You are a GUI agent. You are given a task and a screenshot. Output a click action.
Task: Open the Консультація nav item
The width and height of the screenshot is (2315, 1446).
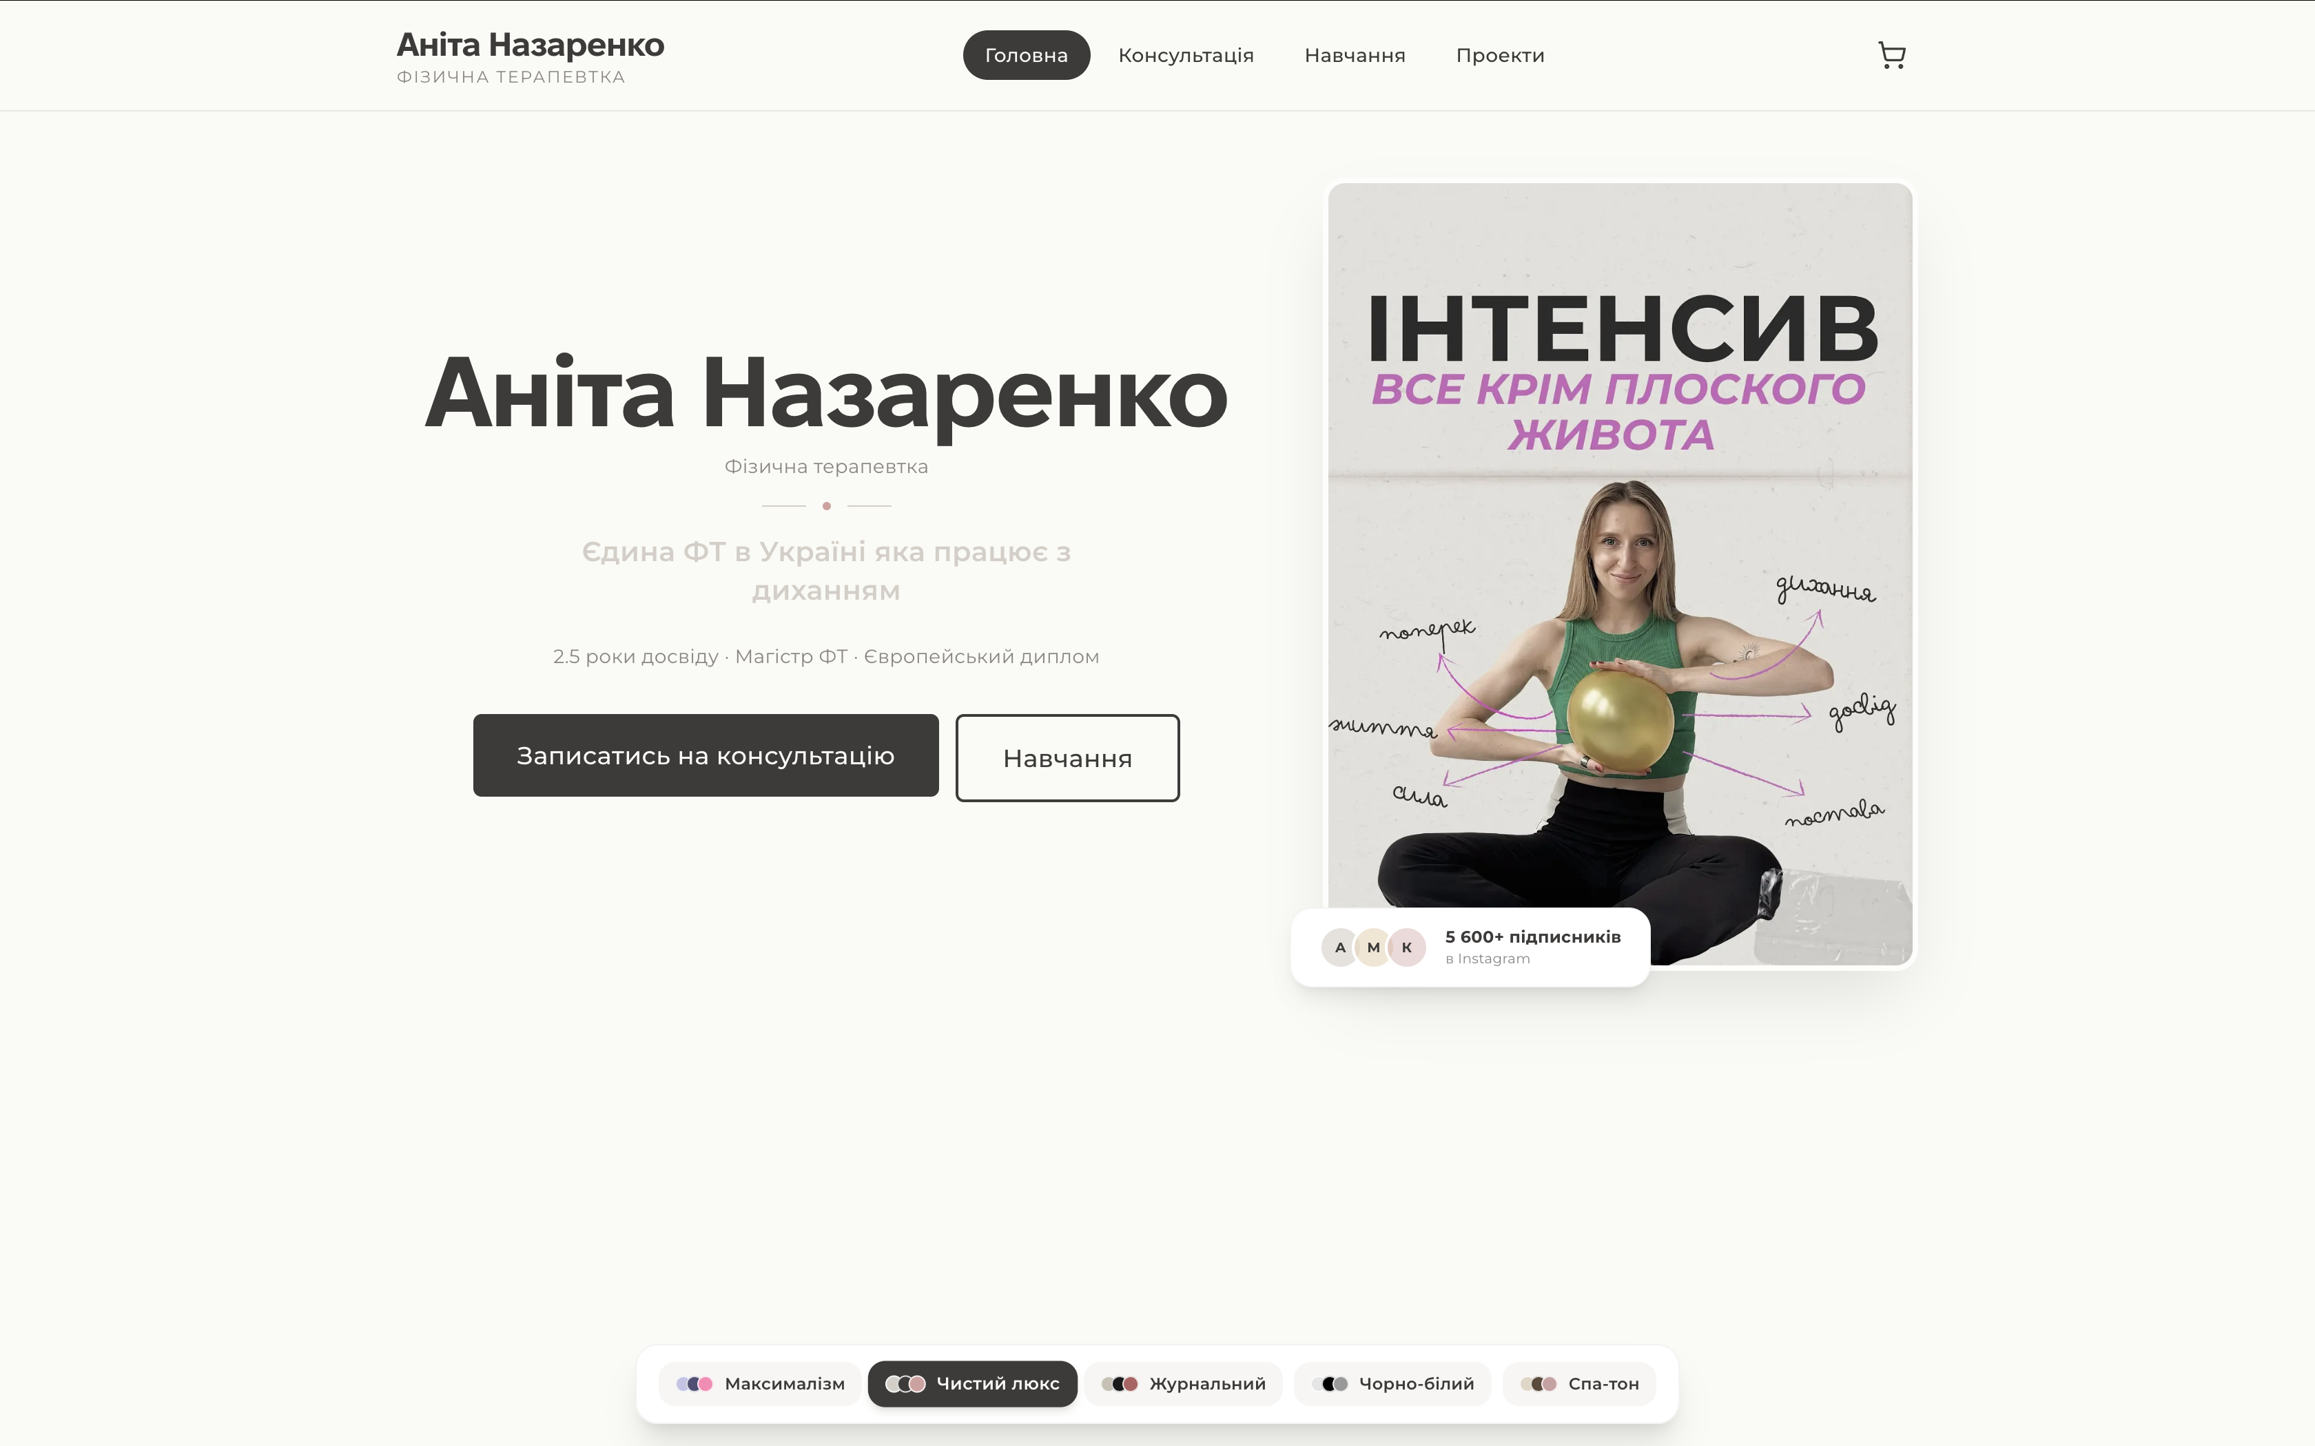tap(1186, 56)
